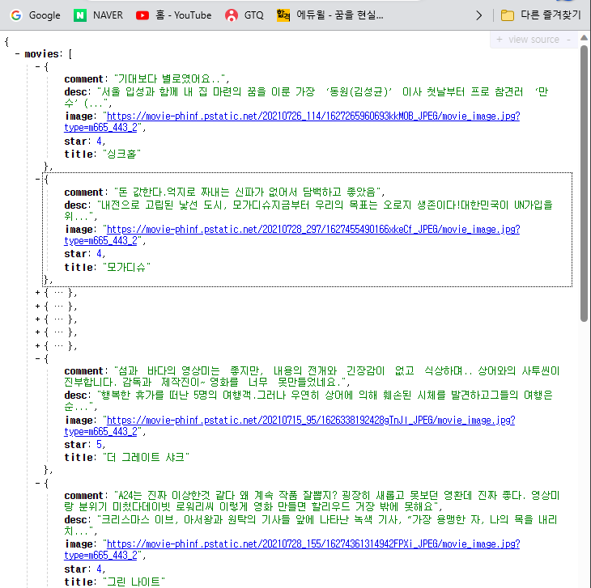Click the comment "기대보다 별로였어요.." text
Screen dimensions: 591x588
tap(170, 79)
